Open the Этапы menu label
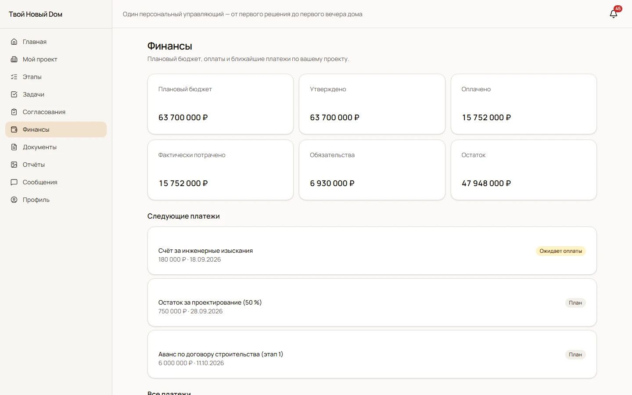Image resolution: width=632 pixels, height=395 pixels. [32, 77]
